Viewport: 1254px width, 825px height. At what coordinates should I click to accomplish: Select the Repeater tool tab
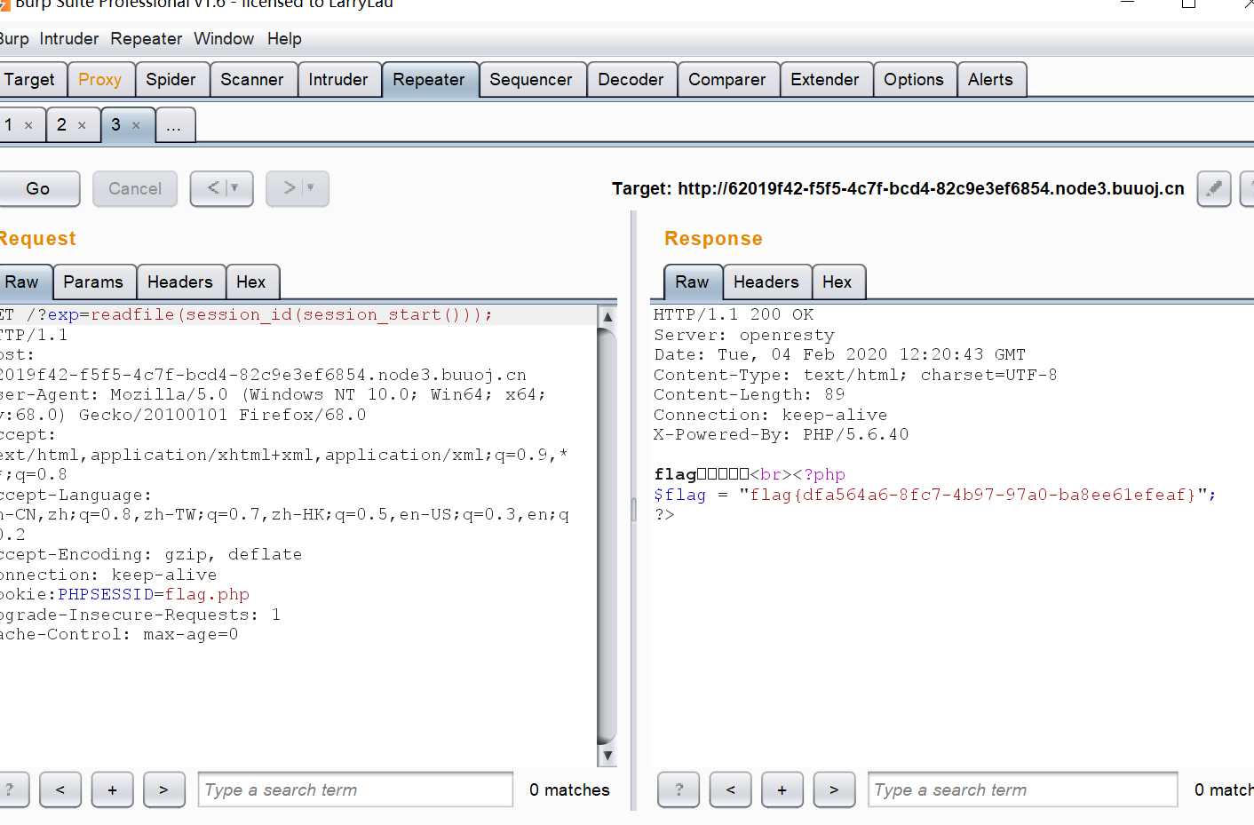(429, 79)
